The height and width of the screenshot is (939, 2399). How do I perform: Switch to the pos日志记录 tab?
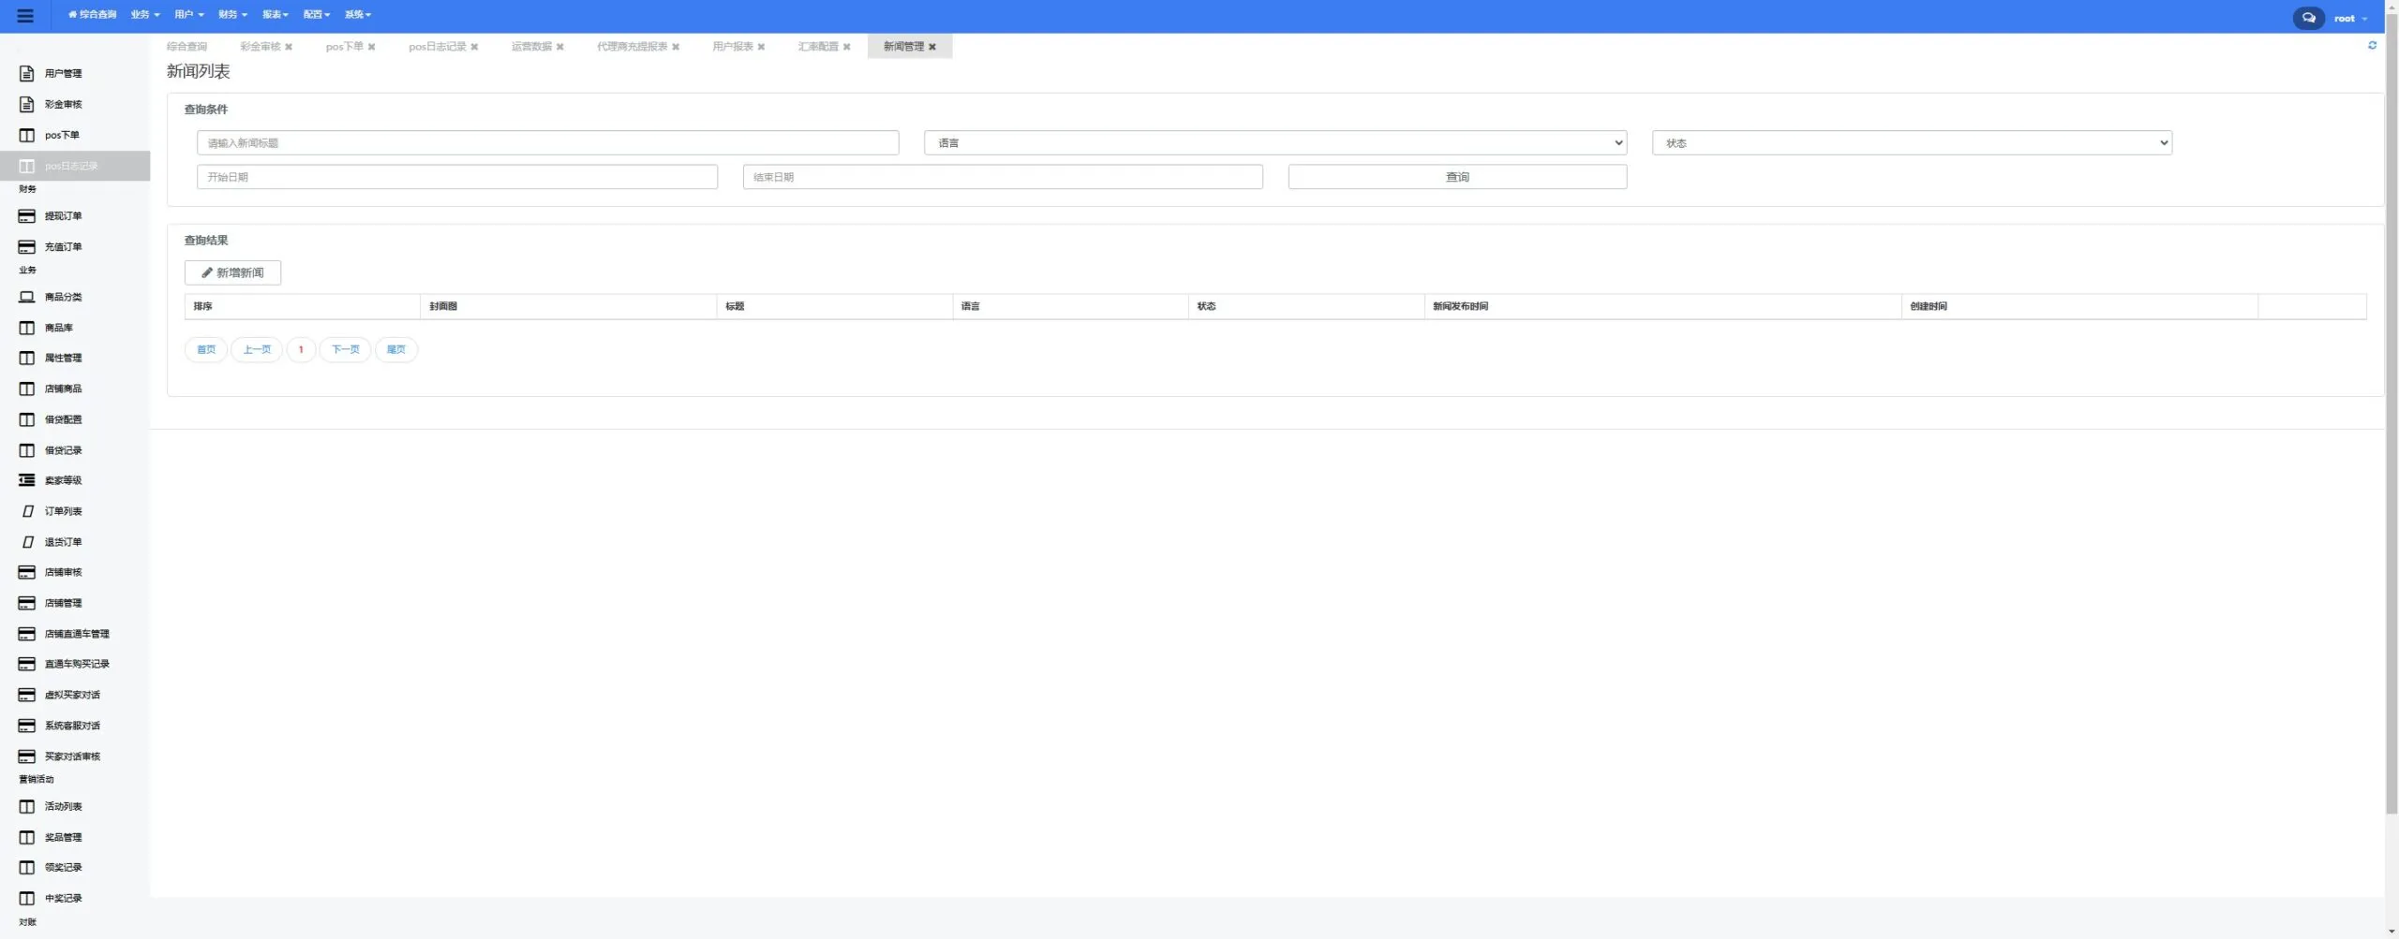[437, 47]
